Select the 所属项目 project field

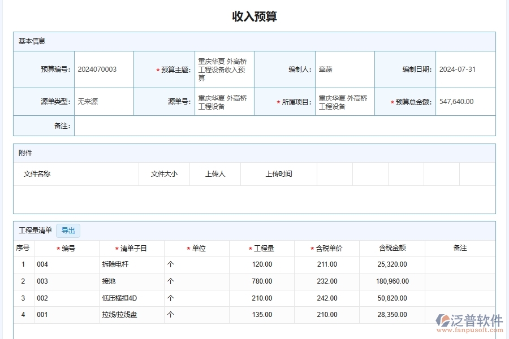[x=344, y=101]
